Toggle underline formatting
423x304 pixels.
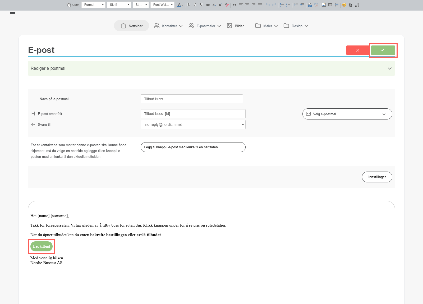(201, 5)
